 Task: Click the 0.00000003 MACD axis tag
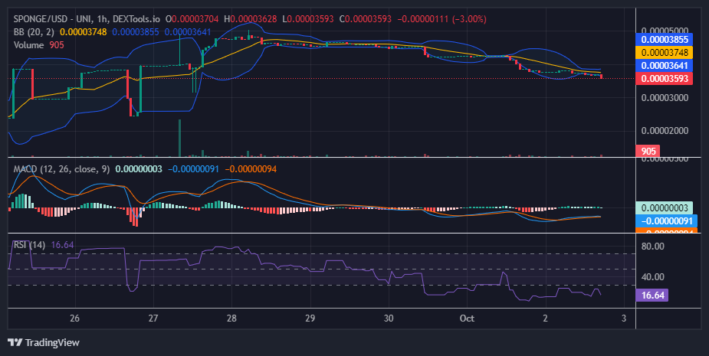click(x=665, y=207)
